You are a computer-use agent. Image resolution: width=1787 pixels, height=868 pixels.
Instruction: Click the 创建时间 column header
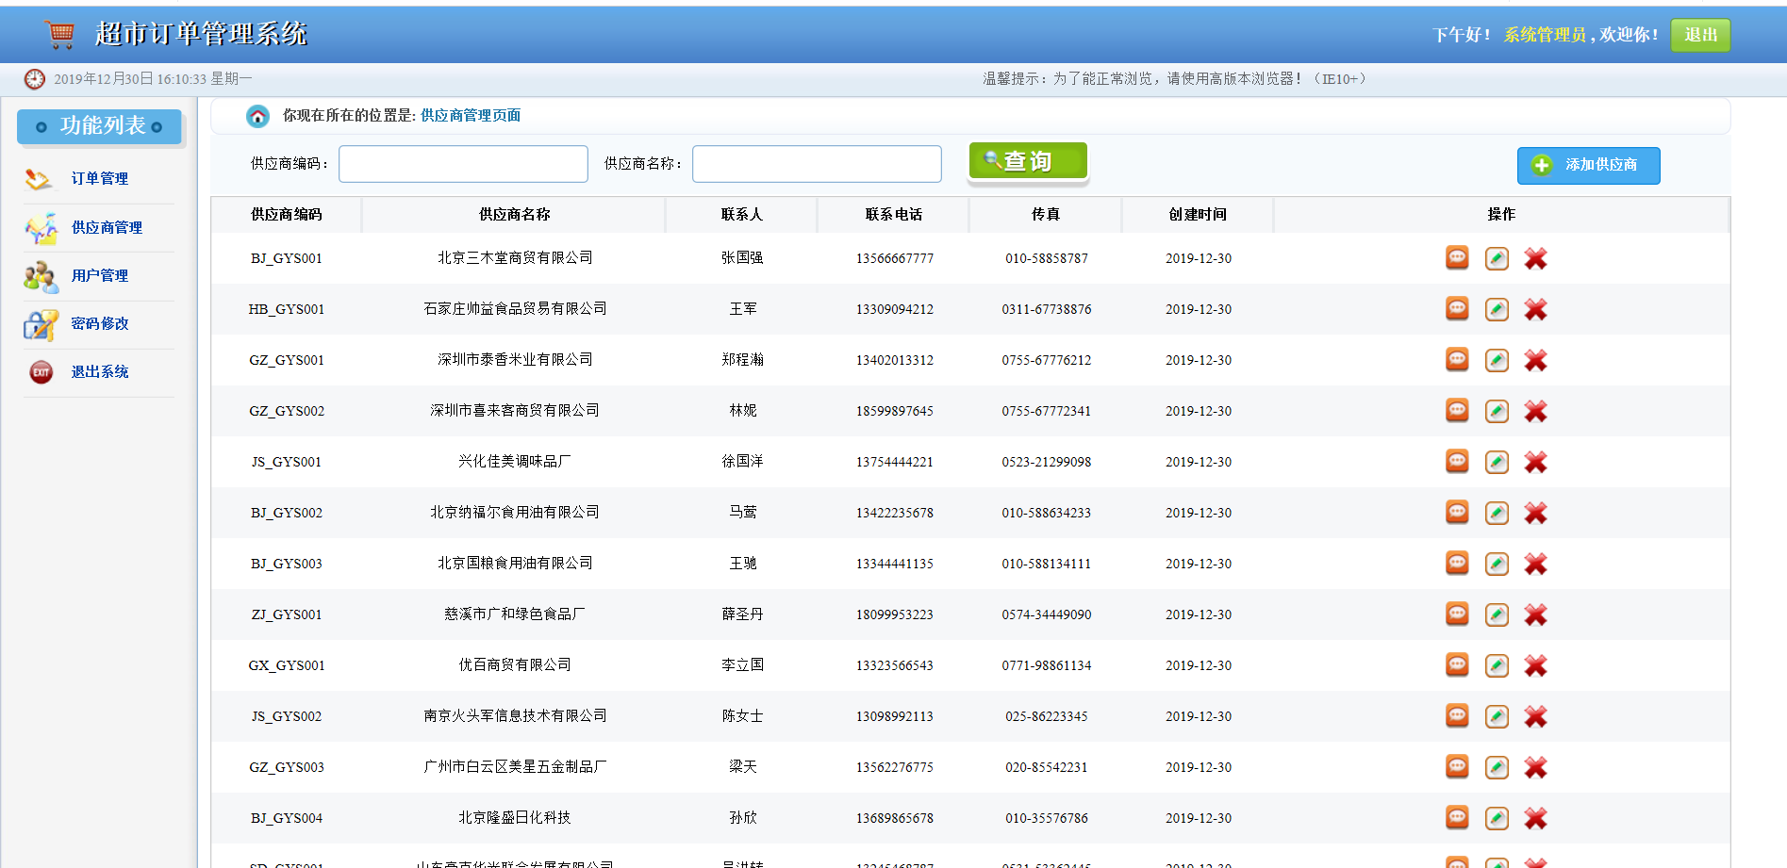point(1198,214)
